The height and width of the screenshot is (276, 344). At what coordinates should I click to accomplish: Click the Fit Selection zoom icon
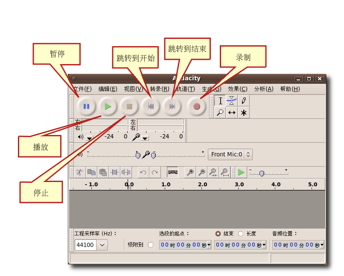click(213, 172)
